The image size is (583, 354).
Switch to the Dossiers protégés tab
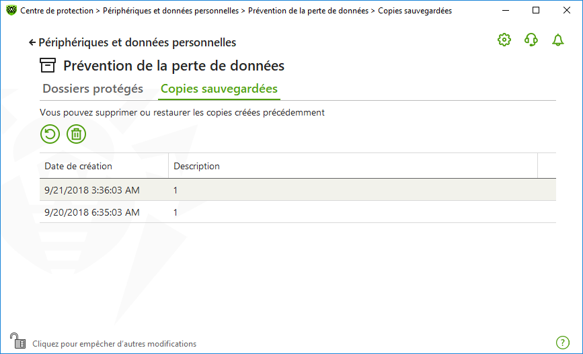93,89
